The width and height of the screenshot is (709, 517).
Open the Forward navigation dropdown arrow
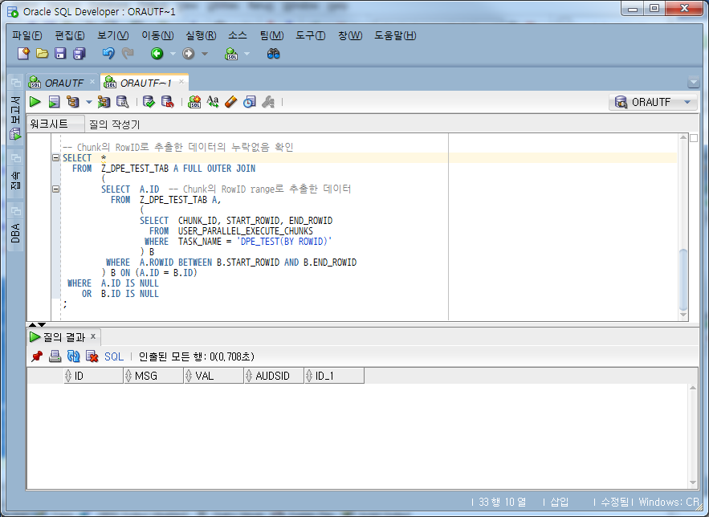205,54
